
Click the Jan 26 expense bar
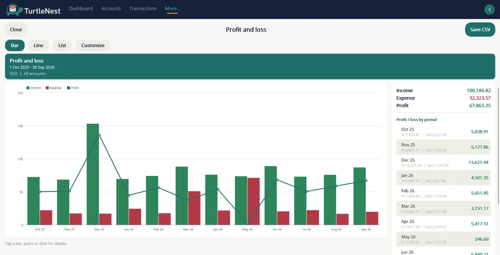135,217
